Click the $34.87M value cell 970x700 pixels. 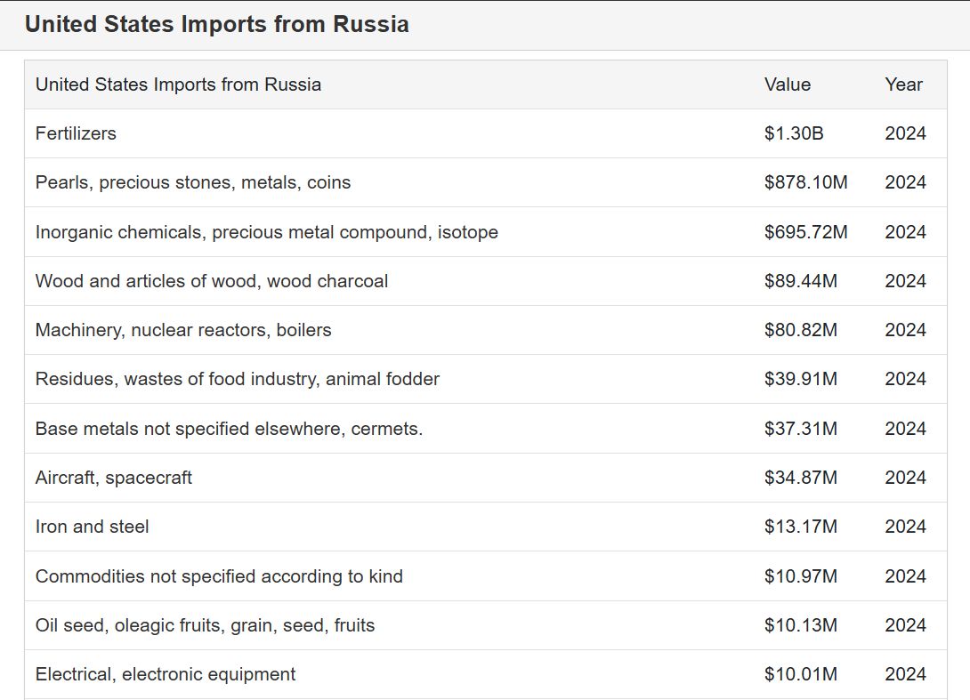pyautogui.click(x=800, y=478)
